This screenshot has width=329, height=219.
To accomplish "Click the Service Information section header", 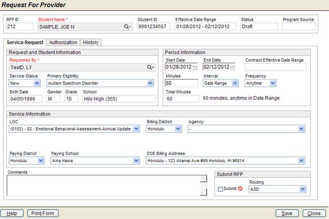I will coord(159,114).
